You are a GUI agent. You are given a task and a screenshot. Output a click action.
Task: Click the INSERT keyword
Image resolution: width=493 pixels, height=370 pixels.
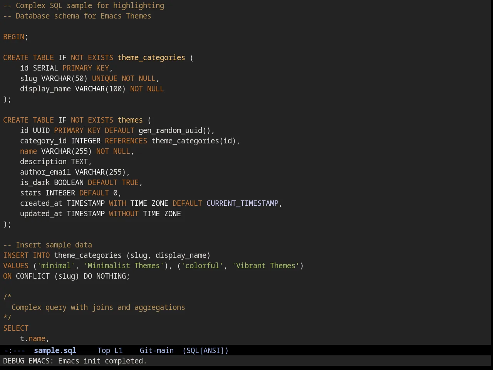[x=16, y=255]
